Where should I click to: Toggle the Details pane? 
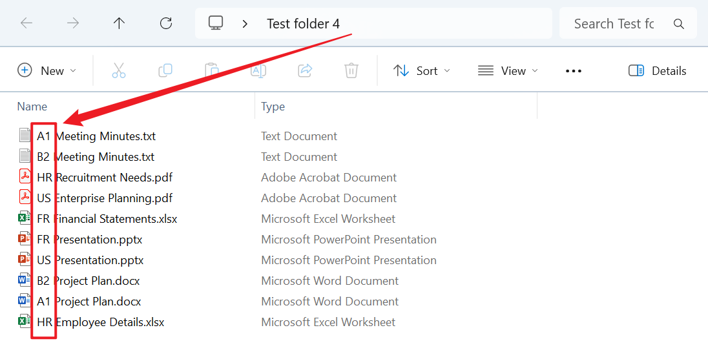coord(658,70)
